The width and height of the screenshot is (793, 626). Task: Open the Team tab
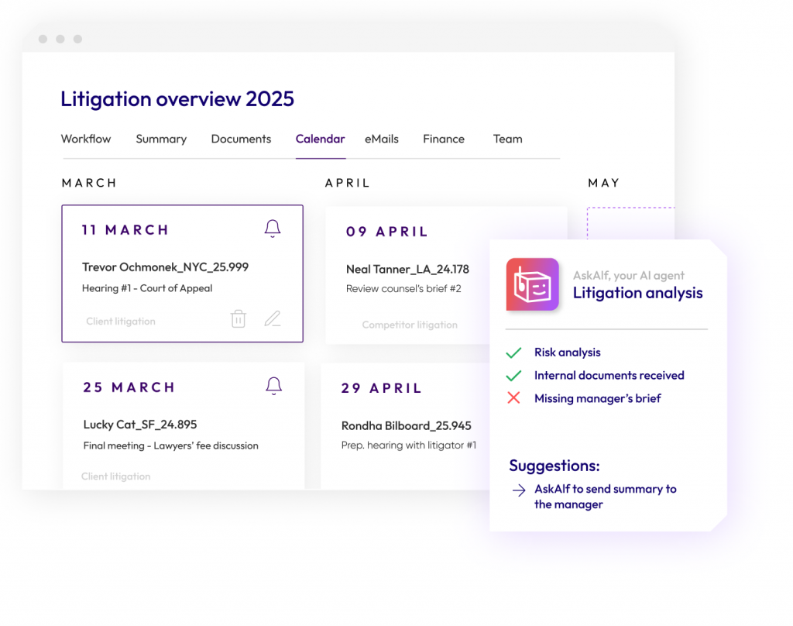pos(507,139)
